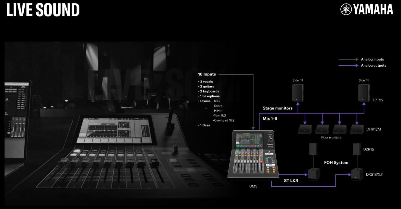
Task: Click the "Floor monitors" caption
Action: point(331,137)
